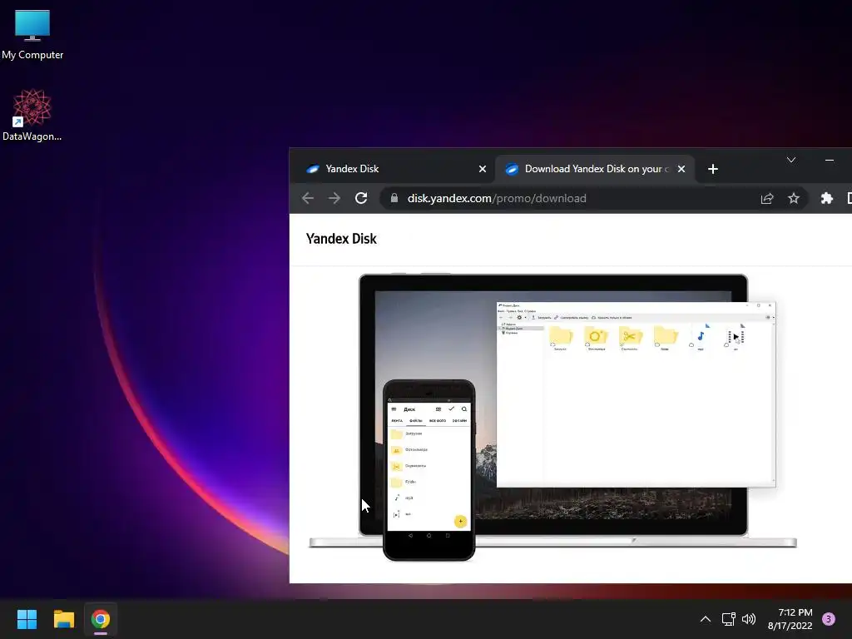Viewport: 852px width, 639px height.
Task: Close the Download Yandex Disk tab
Action: [681, 169]
